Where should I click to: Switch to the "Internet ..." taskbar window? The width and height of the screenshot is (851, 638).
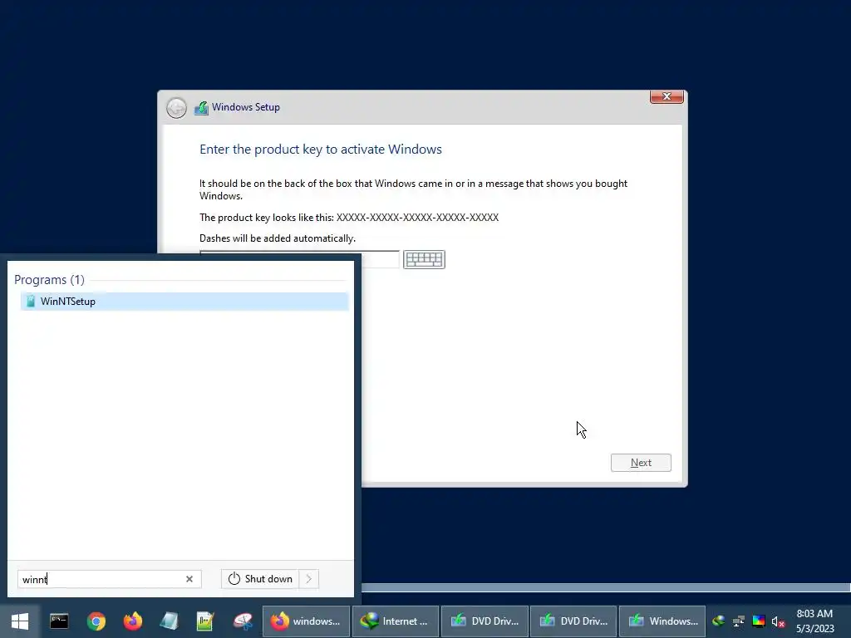(x=395, y=621)
